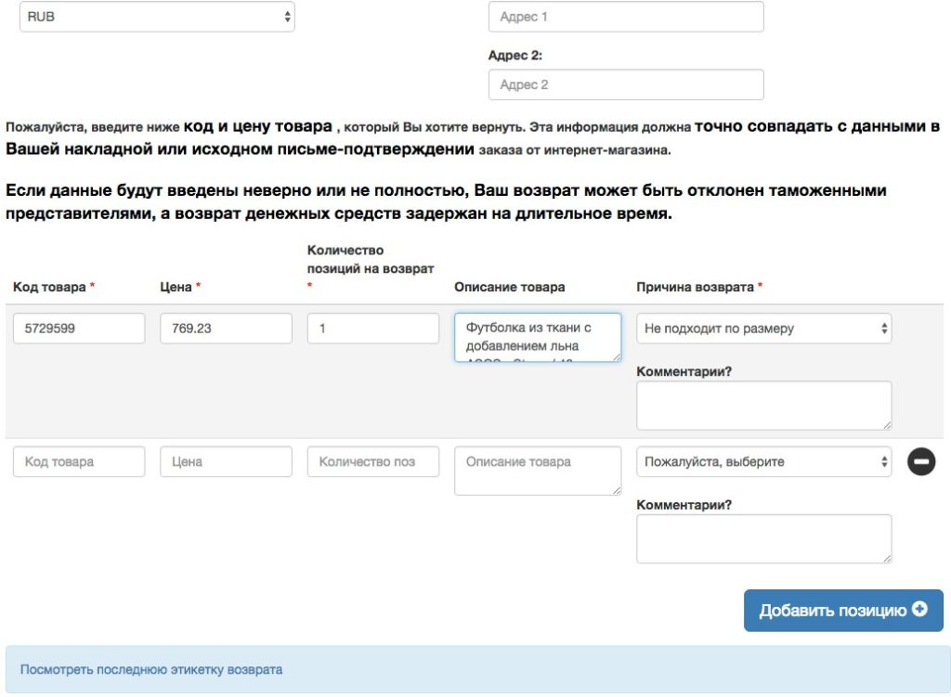Click the Адрес 1 input field
The height and width of the screenshot is (697, 951).
click(x=626, y=17)
